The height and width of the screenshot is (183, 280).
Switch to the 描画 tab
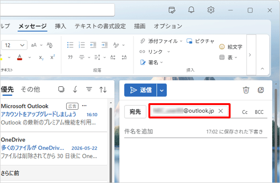[x=140, y=26]
